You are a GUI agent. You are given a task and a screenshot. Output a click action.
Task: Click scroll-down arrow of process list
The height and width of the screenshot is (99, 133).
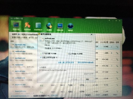(x=121, y=92)
